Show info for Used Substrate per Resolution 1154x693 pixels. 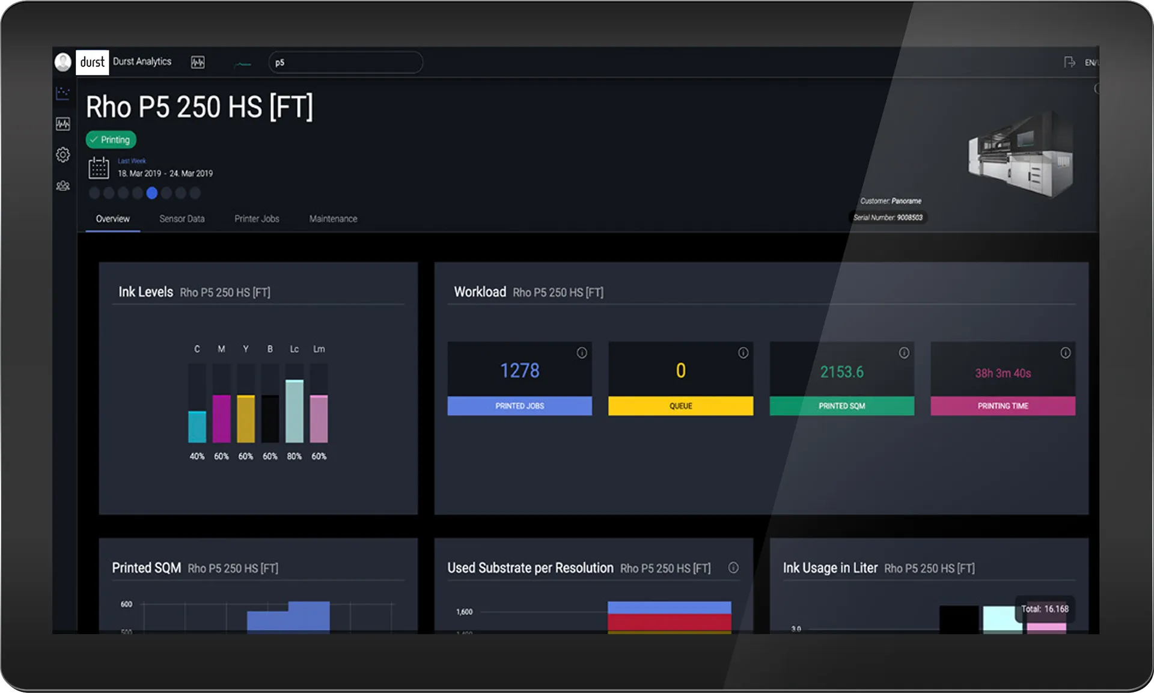(733, 567)
